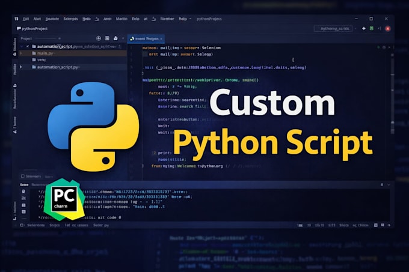This screenshot has height=272, width=409.
Task: Click the collapse-all square icon in Project panel
Action: pyautogui.click(x=107, y=38)
